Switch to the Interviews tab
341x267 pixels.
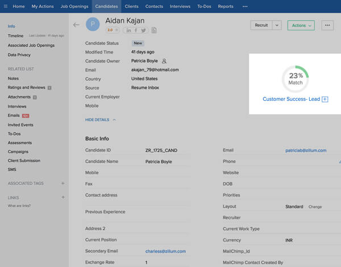(x=180, y=6)
